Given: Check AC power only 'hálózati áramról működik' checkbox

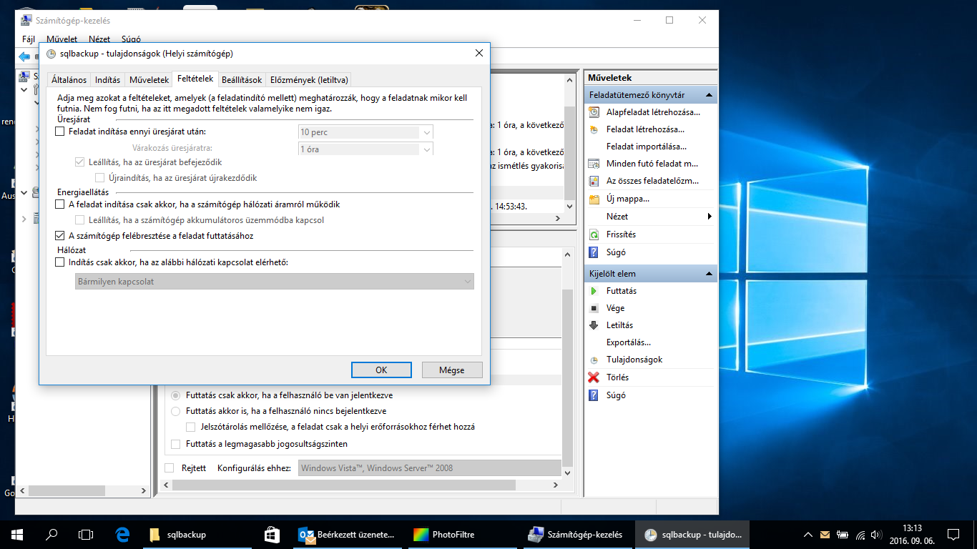Looking at the screenshot, I should [60, 204].
